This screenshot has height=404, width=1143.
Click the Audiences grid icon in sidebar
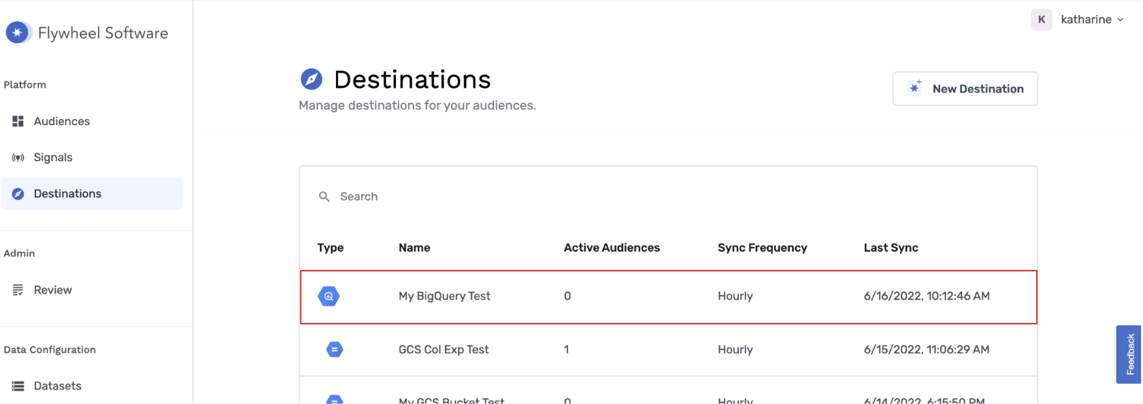point(18,121)
